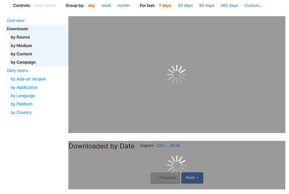Show data for last 7 days
This screenshot has width=289, height=194.
coord(165,5)
